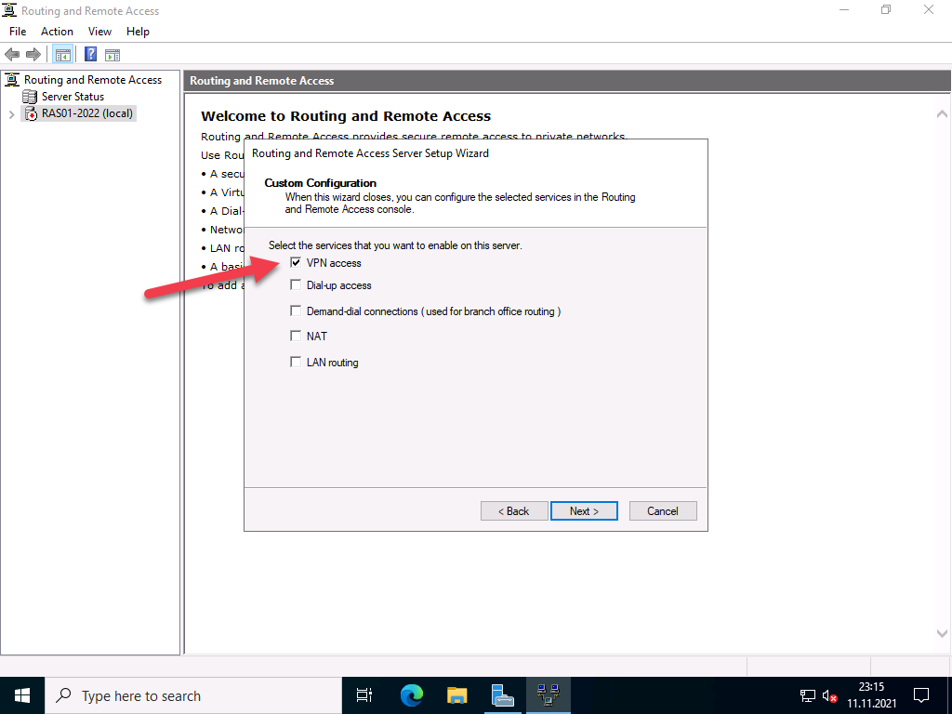
Task: Click the 'Select the services' instruction text
Action: point(395,245)
